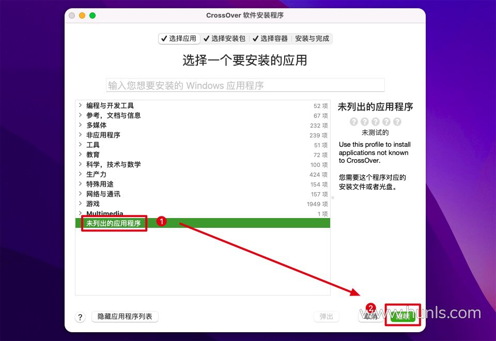The height and width of the screenshot is (341, 496).
Task: Expand the 多媒体 category chevron
Action: [81, 125]
